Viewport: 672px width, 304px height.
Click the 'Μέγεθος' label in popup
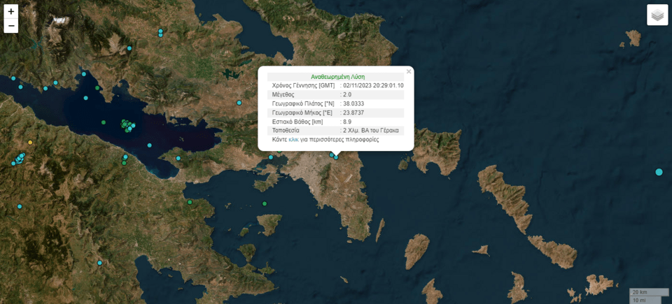tap(283, 94)
